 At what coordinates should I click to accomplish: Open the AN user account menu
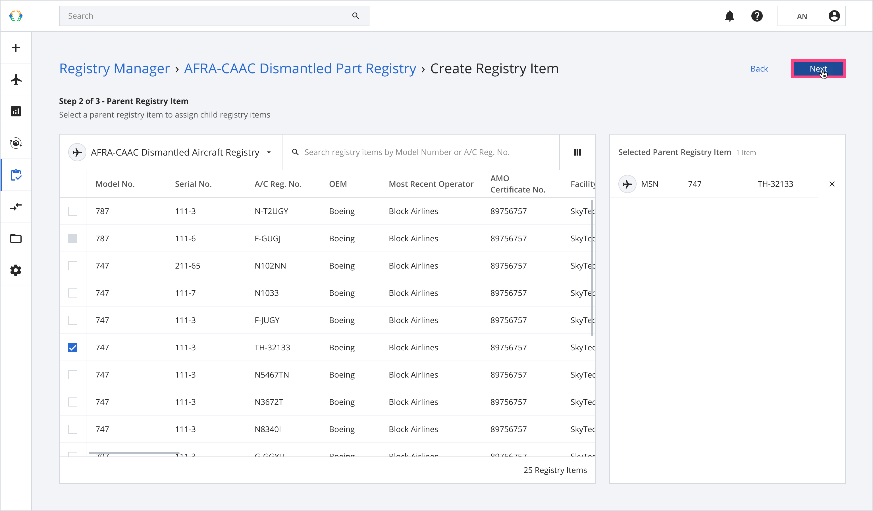tap(811, 16)
